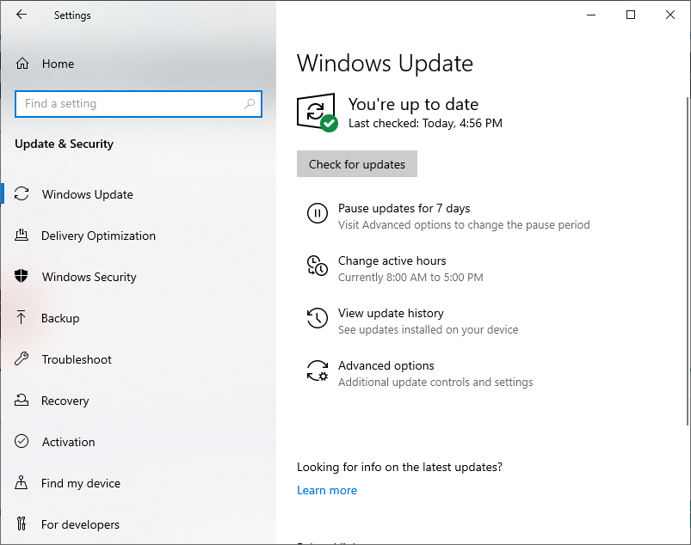Click the vertical scrollbar on the right

(688, 261)
